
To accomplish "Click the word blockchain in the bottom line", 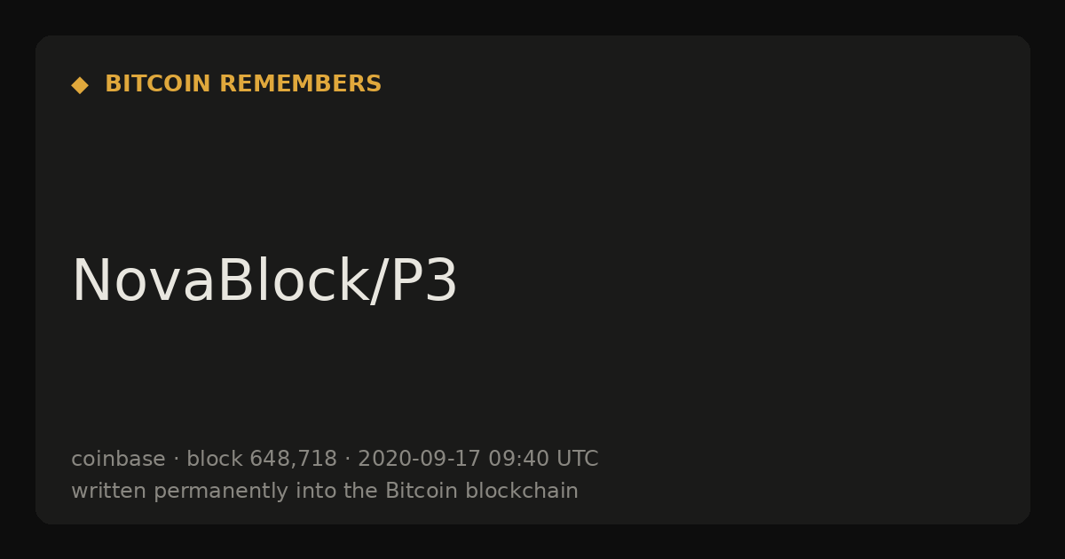I will (522, 491).
